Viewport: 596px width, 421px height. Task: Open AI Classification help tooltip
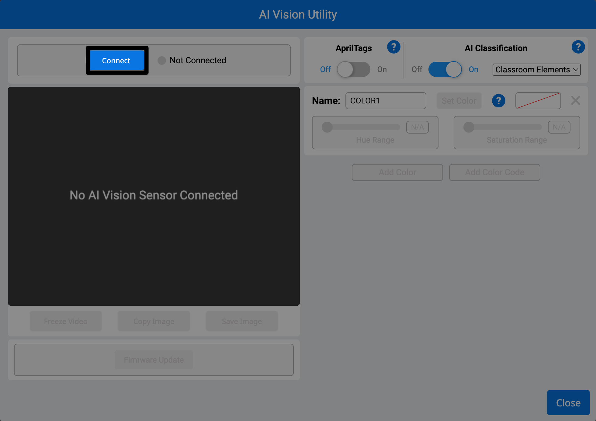pyautogui.click(x=578, y=47)
